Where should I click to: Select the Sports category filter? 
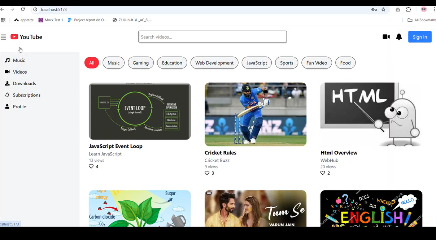[287, 63]
